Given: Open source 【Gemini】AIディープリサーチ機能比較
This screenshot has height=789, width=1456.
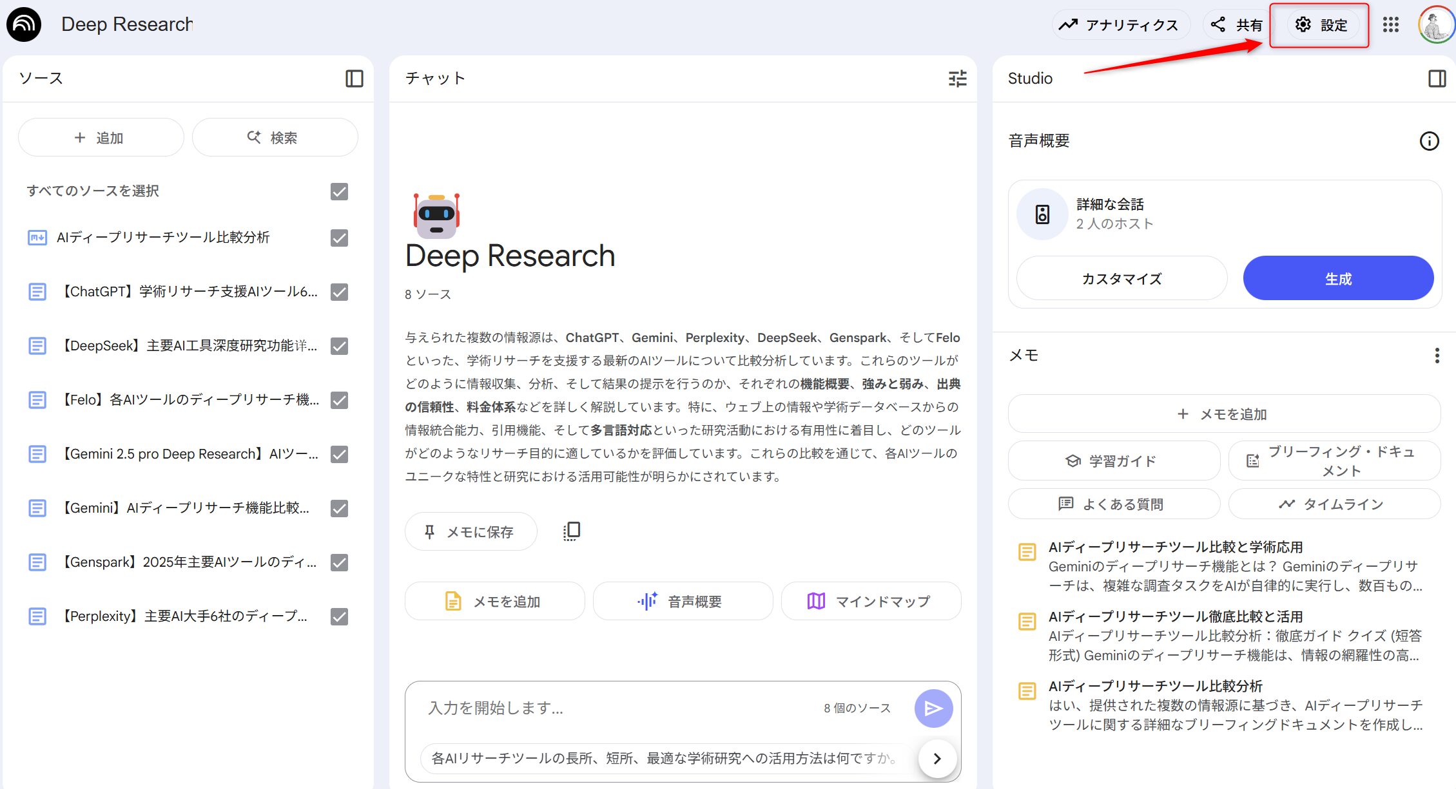Looking at the screenshot, I should coord(184,508).
